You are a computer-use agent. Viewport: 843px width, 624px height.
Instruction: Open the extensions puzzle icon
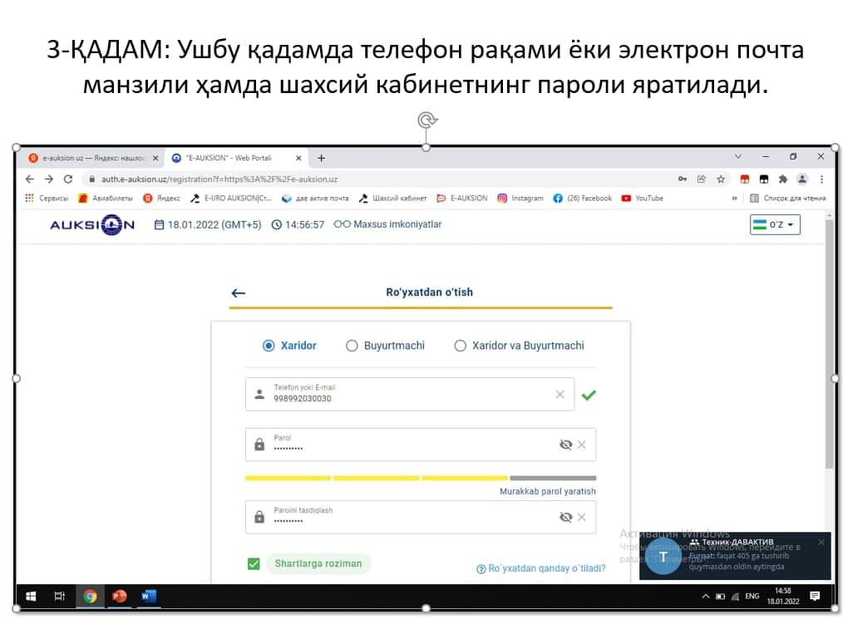point(783,179)
